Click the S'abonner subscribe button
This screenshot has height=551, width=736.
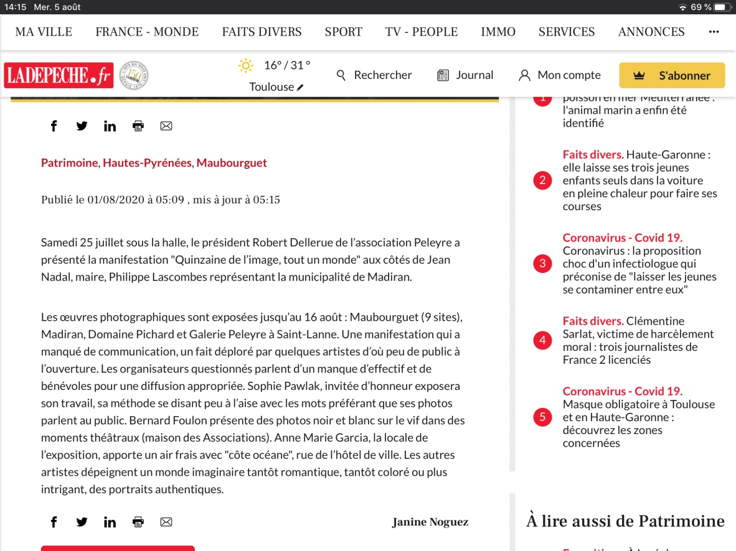click(672, 75)
